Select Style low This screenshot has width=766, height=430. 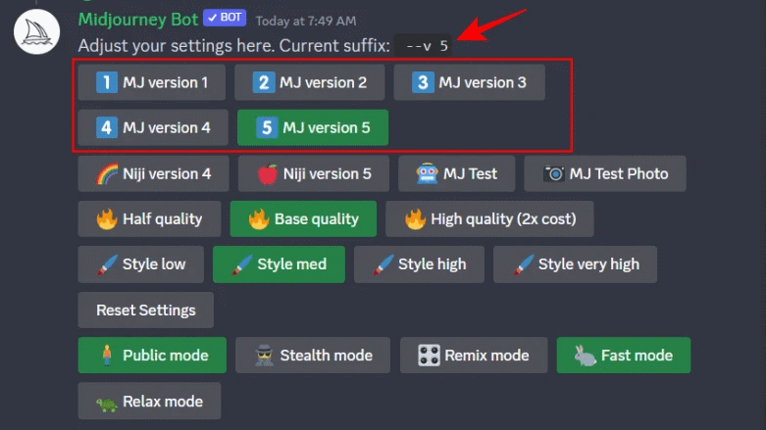(x=141, y=264)
